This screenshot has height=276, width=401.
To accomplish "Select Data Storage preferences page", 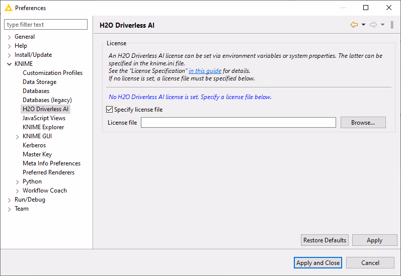I will pos(39,82).
